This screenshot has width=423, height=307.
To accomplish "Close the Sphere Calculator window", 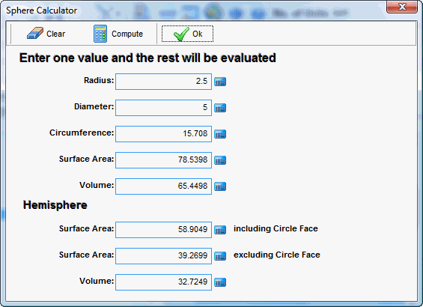I will pos(402,7).
